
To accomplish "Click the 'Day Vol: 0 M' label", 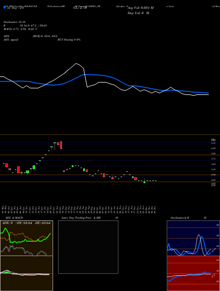I will (138, 13).
